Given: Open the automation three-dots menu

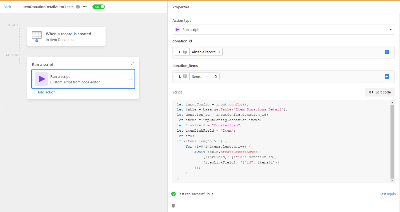Looking at the screenshot, I should 85,7.
